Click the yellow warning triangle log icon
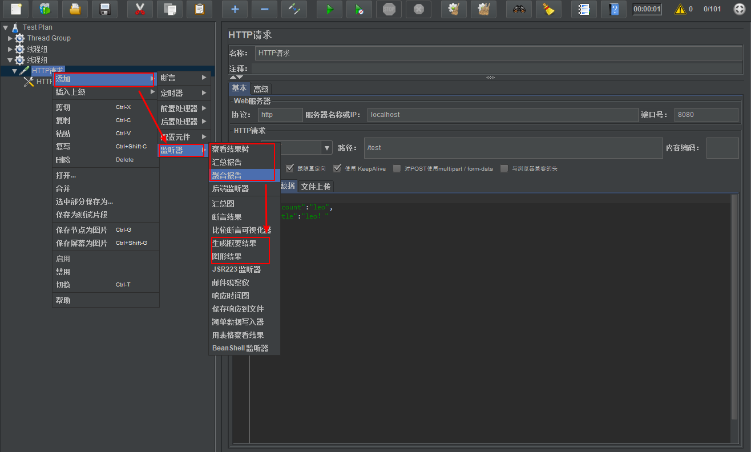 680,9
